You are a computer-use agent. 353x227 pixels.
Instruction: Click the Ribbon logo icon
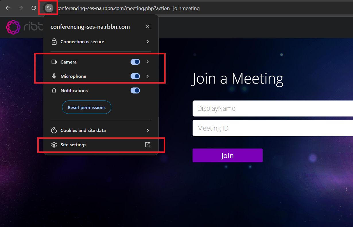[13, 27]
